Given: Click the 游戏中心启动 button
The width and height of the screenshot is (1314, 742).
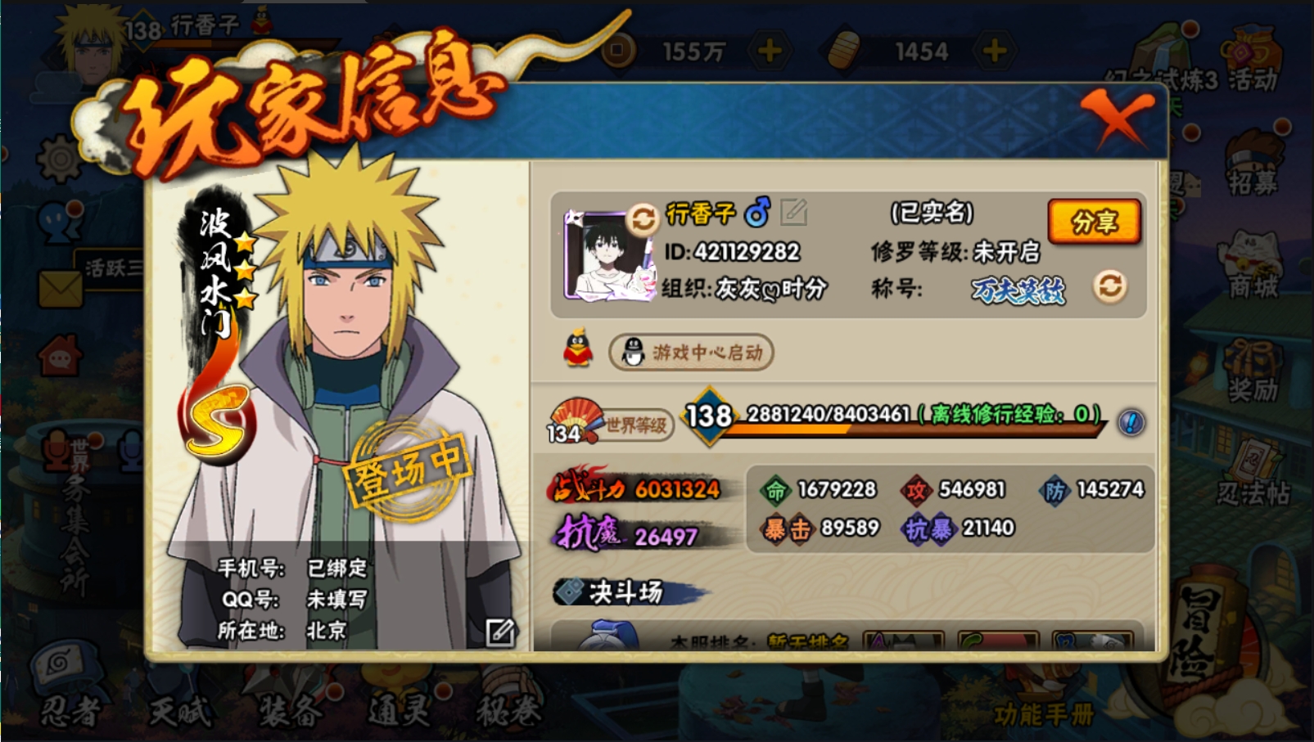Looking at the screenshot, I should tap(692, 353).
